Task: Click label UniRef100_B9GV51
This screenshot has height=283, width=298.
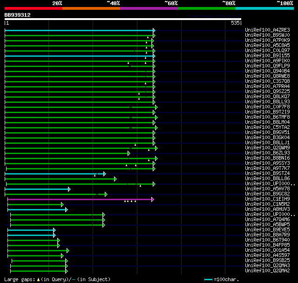Action: tap(267, 133)
